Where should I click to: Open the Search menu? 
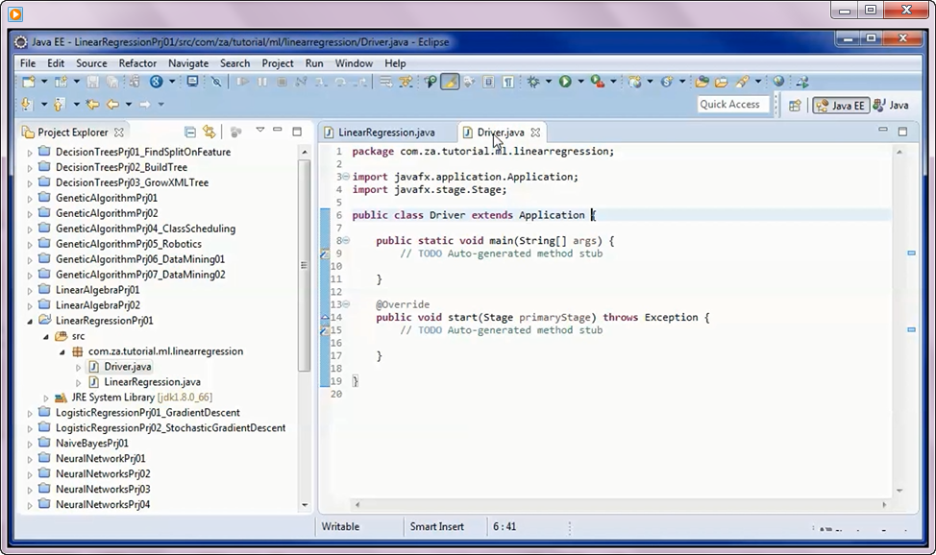[x=234, y=62]
